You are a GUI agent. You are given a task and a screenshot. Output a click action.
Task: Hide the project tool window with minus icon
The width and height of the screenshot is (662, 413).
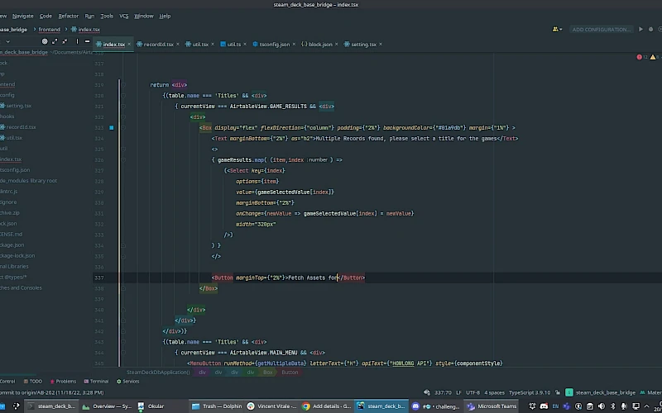tap(88, 41)
